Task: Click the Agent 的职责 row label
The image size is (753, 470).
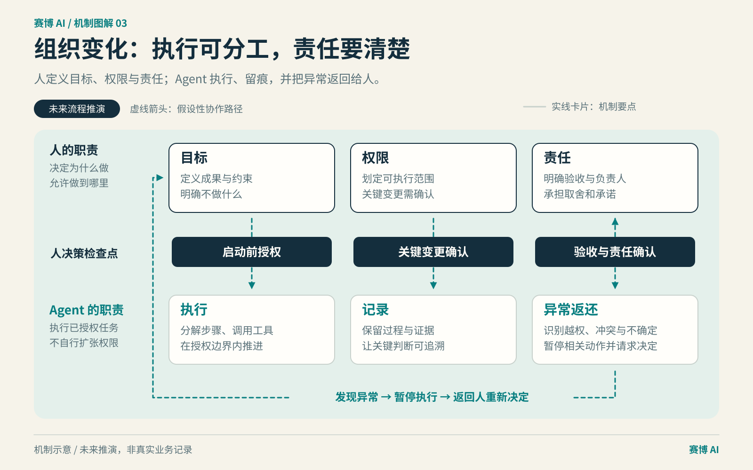Action: coord(87,310)
